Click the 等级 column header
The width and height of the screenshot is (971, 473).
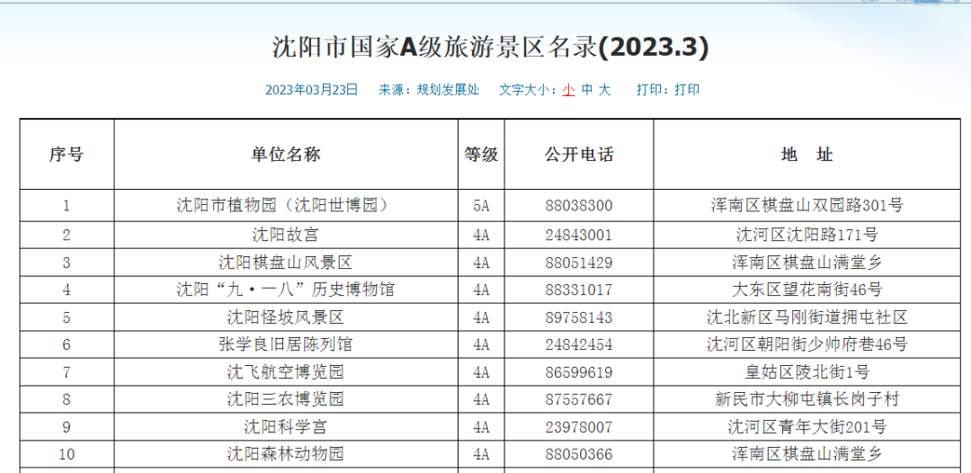(x=481, y=154)
